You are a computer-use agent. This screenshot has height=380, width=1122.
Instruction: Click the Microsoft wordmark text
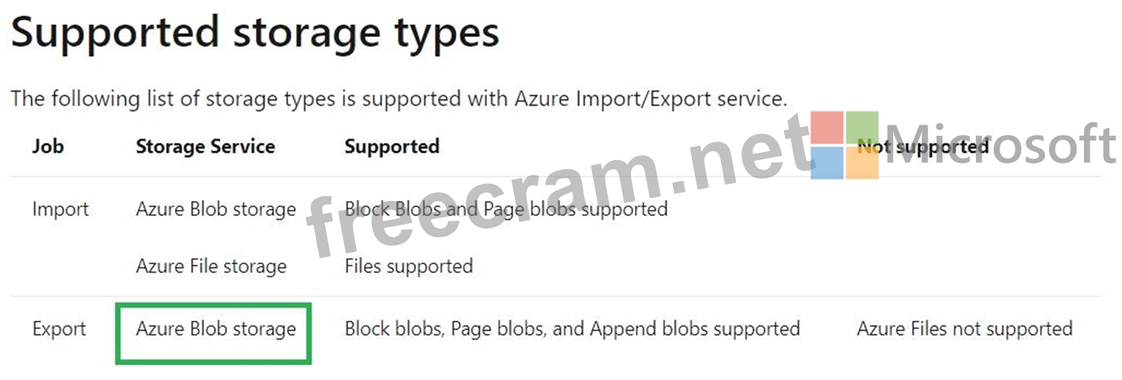click(1001, 145)
